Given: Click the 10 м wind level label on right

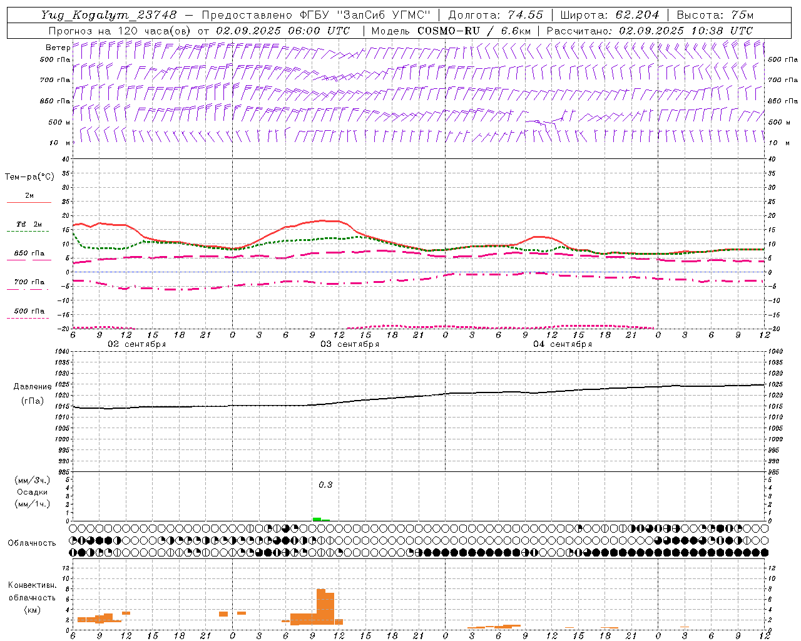Looking at the screenshot, I should click(x=779, y=143).
